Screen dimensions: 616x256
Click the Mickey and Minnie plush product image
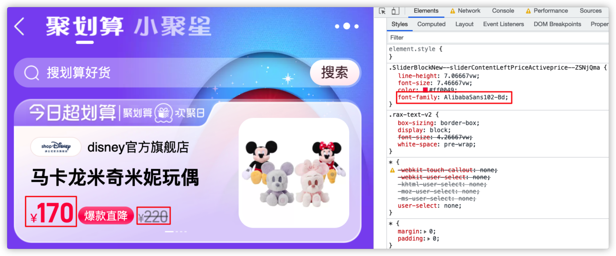click(294, 173)
